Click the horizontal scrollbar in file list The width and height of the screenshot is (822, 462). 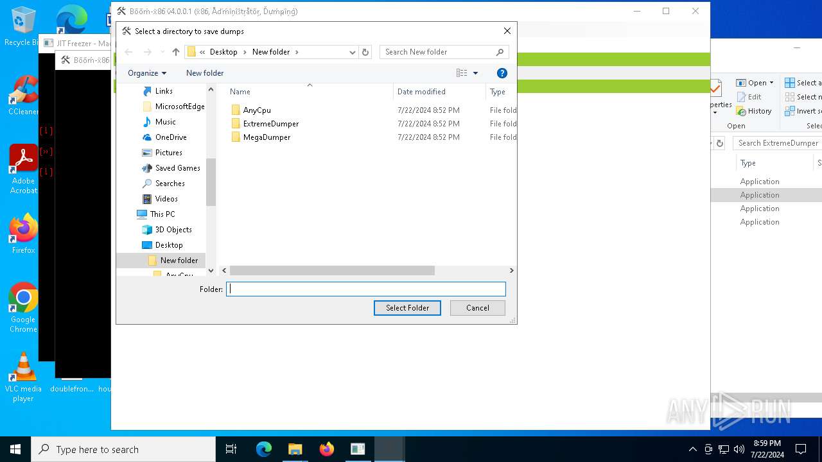(x=332, y=271)
